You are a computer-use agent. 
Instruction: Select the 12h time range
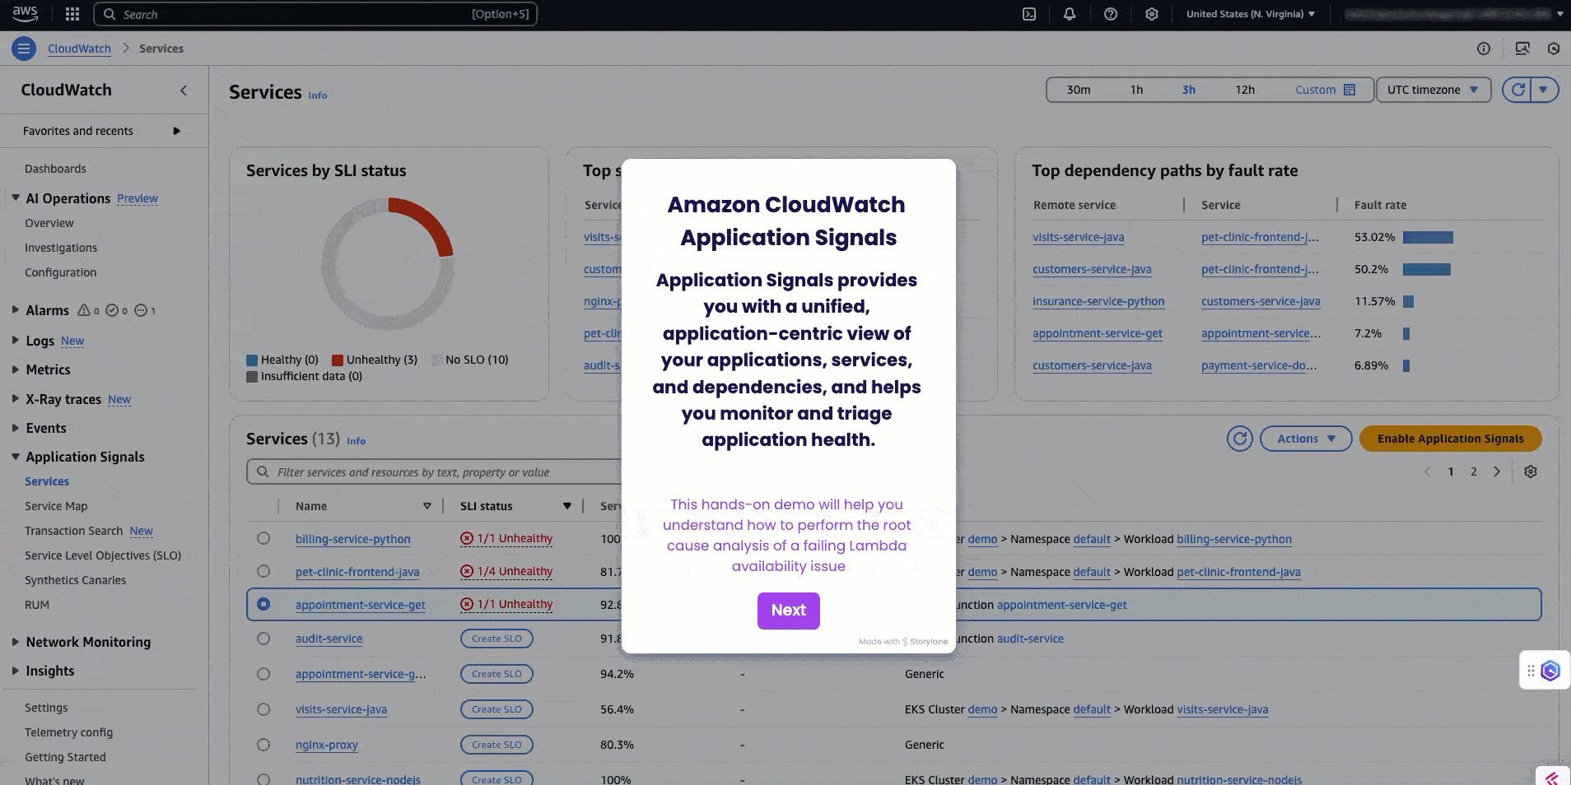1245,90
